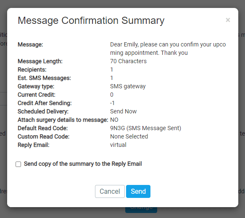Viewport: 245px width, 218px height.
Task: Click the 'virtual' reply email value
Action: pos(118,145)
